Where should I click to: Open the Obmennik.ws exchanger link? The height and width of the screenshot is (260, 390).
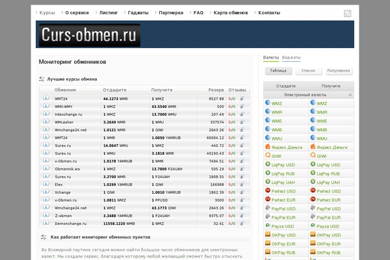(x=68, y=169)
